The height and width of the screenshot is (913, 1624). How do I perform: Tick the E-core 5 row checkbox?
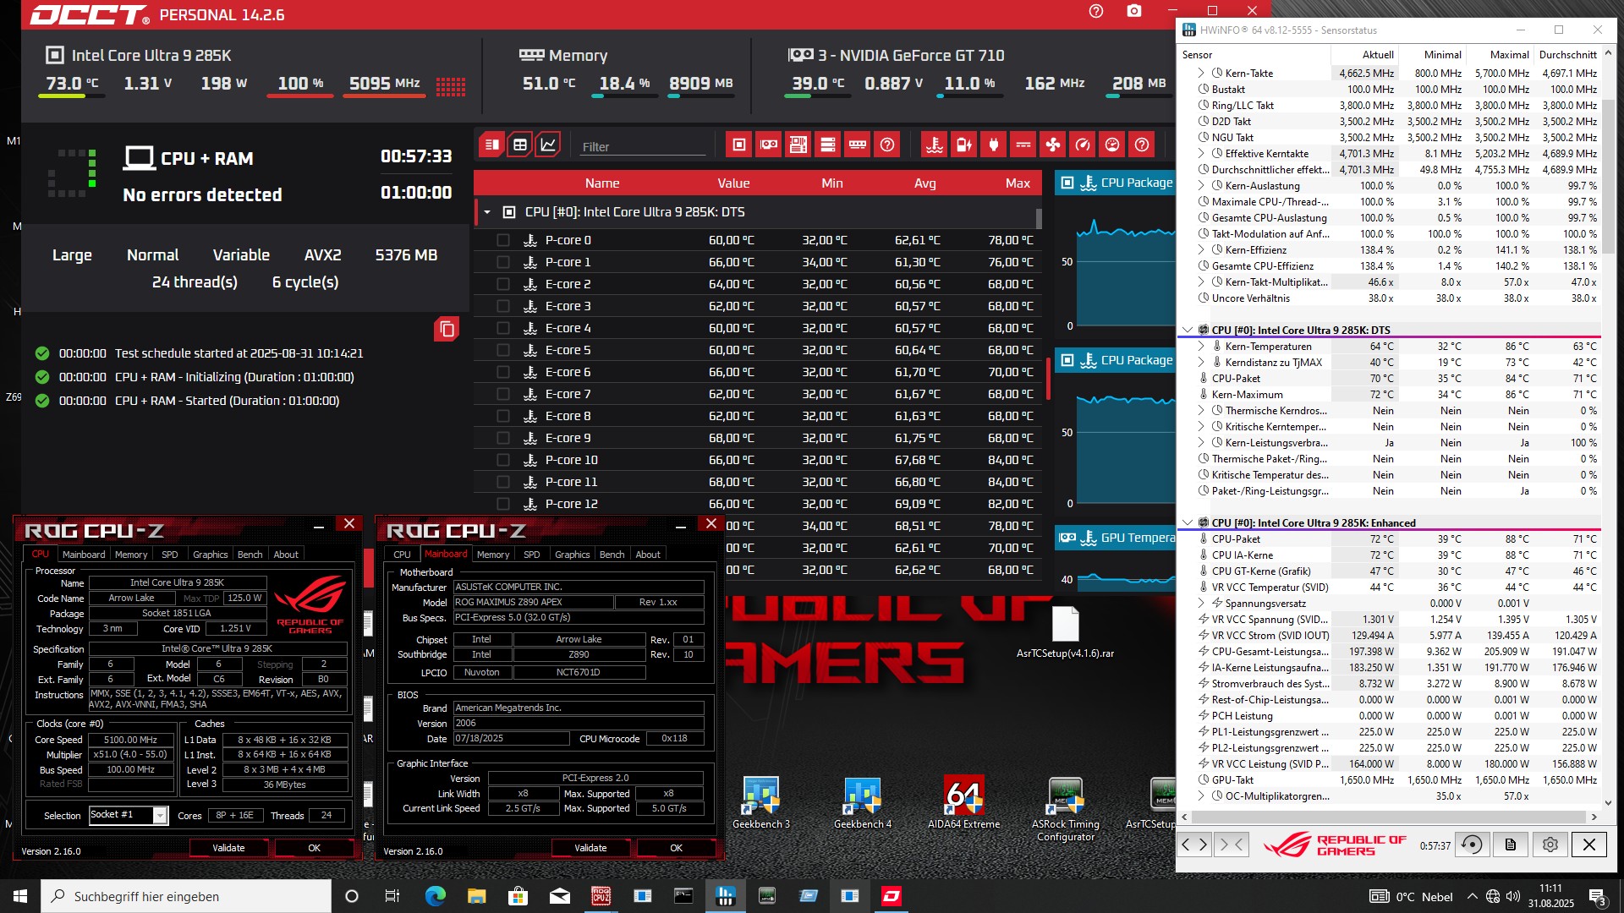503,350
